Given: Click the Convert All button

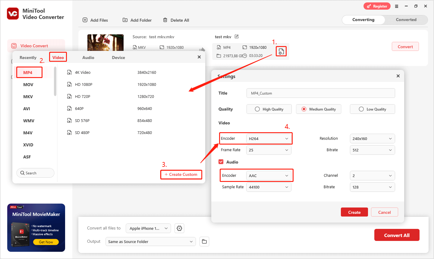Looking at the screenshot, I should pos(397,235).
